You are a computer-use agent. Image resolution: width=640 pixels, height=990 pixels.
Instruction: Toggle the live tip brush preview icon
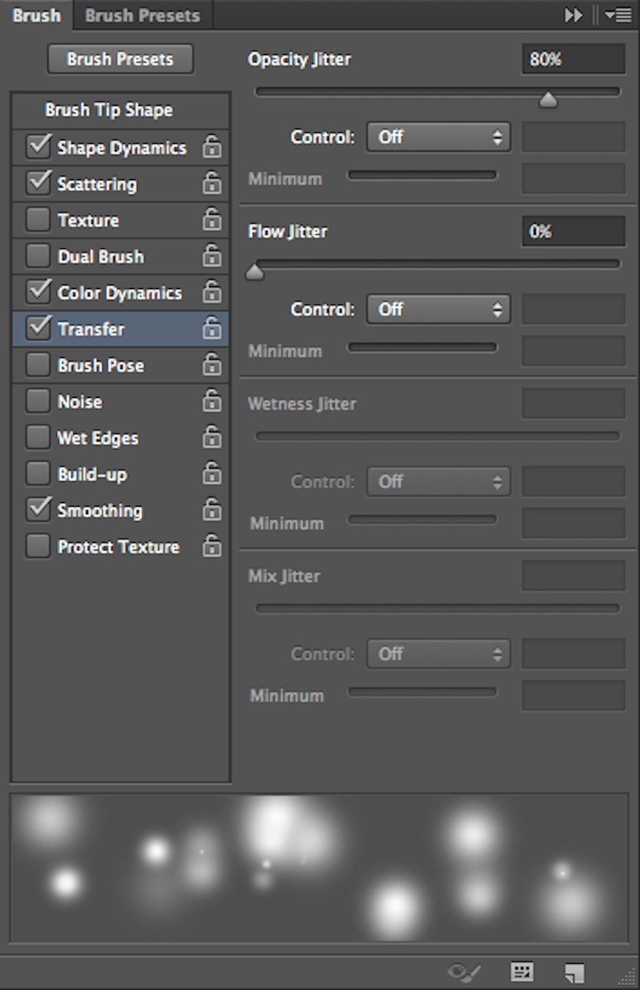465,973
